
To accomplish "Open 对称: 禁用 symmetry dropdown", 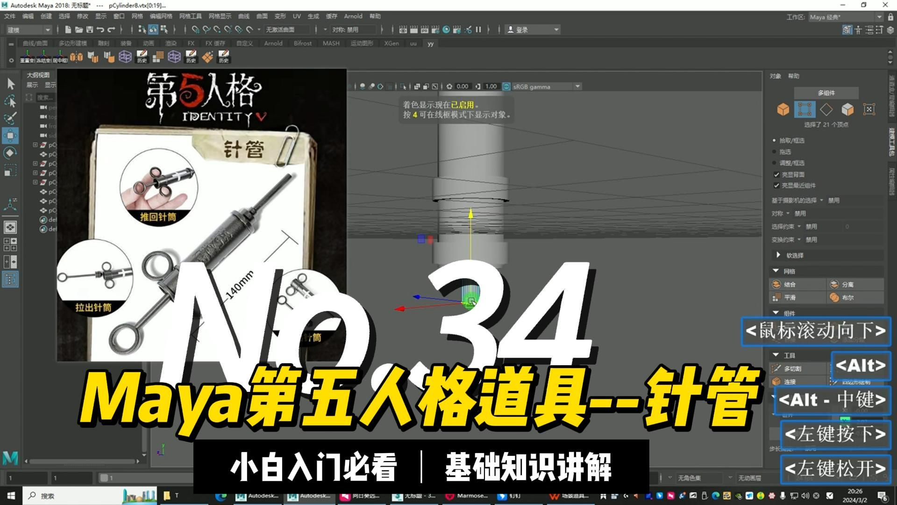I will click(353, 29).
